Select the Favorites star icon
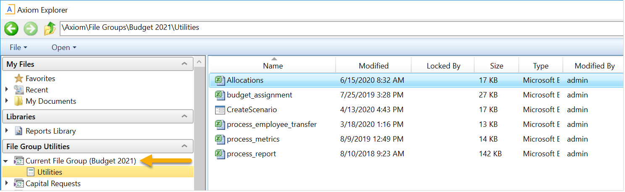 (x=18, y=79)
